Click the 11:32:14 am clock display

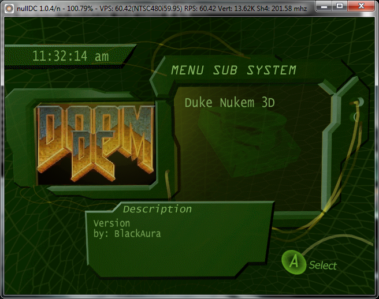70,56
